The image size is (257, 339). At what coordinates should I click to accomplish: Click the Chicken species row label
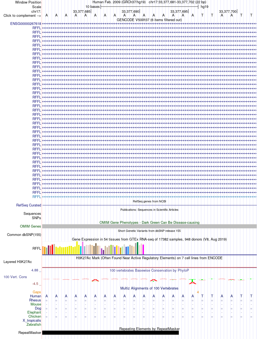click(35, 317)
